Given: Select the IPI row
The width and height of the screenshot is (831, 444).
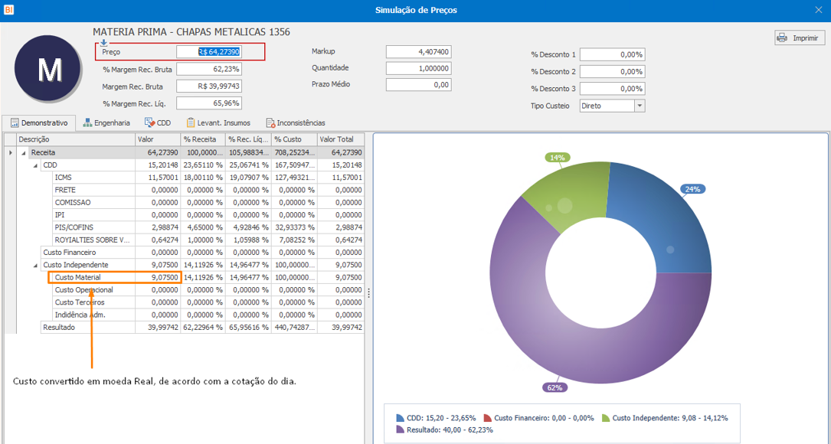Looking at the screenshot, I should pyautogui.click(x=208, y=215).
